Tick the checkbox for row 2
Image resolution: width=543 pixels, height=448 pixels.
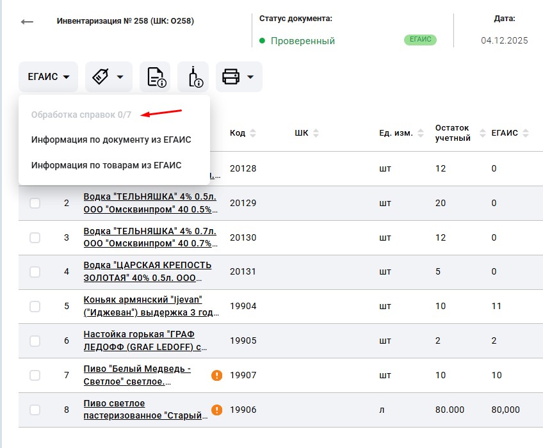click(35, 203)
